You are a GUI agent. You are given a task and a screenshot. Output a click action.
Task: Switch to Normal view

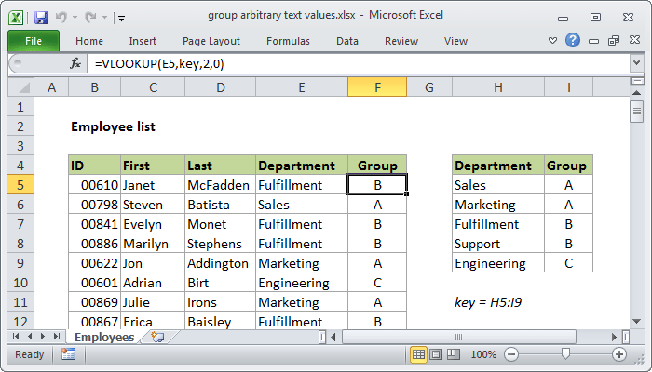tap(418, 354)
